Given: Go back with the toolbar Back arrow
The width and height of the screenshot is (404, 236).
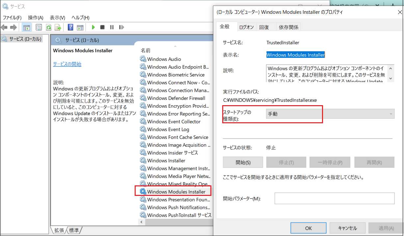Looking at the screenshot, I should [x=4, y=27].
